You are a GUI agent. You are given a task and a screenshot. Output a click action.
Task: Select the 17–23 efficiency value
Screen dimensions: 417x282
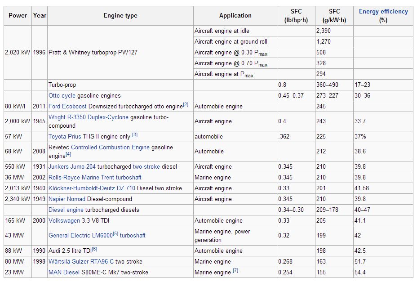[383, 85]
